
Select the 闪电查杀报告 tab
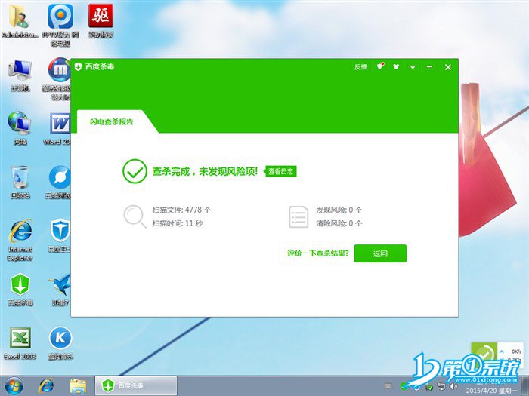tap(111, 121)
